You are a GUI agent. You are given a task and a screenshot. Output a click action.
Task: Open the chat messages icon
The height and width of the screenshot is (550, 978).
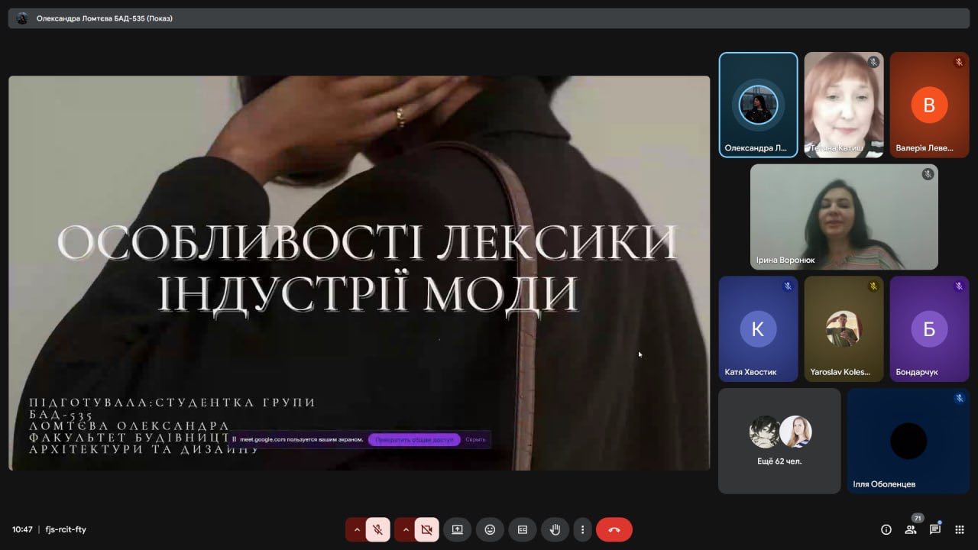coord(935,529)
